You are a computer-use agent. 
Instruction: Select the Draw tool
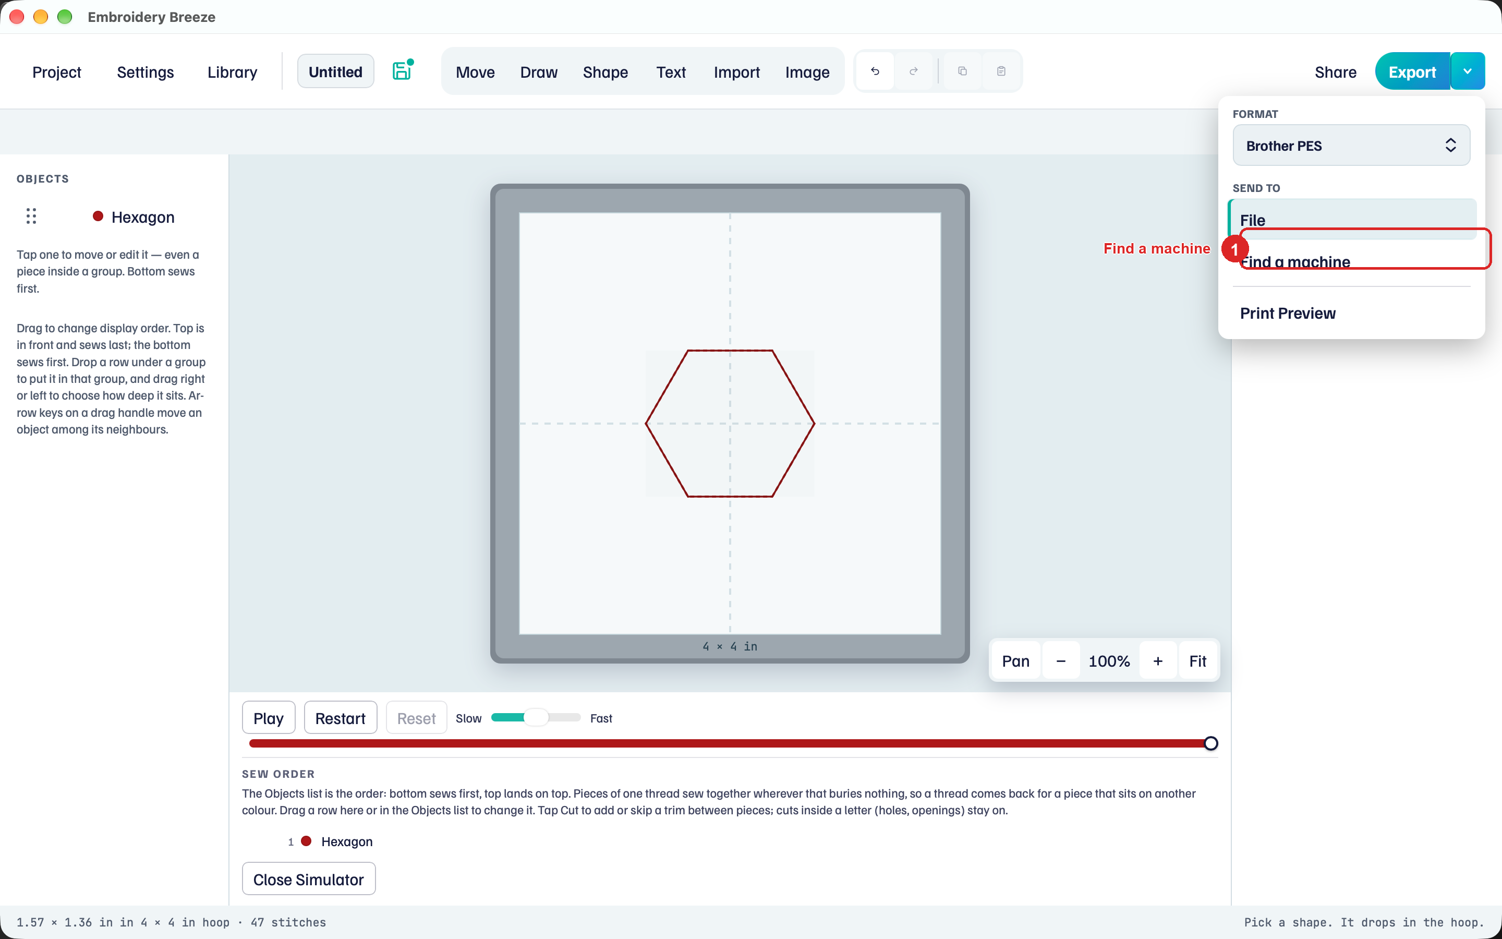pos(539,72)
